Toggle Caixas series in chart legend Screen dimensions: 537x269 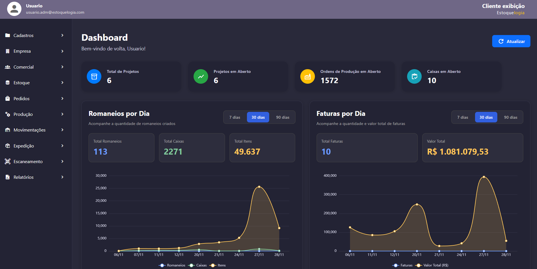[x=198, y=265]
